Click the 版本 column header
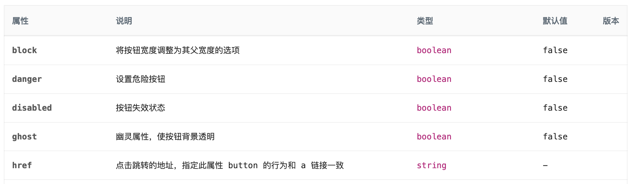 [x=611, y=21]
